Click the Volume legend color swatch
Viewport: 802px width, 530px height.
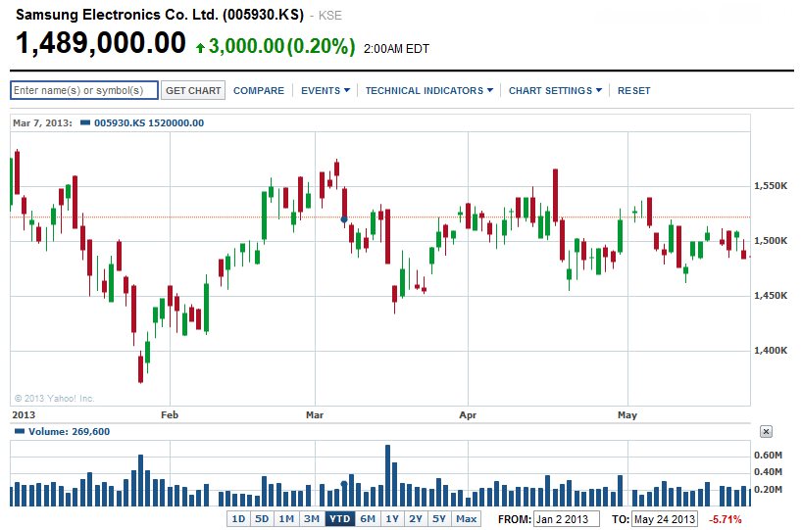(20, 431)
